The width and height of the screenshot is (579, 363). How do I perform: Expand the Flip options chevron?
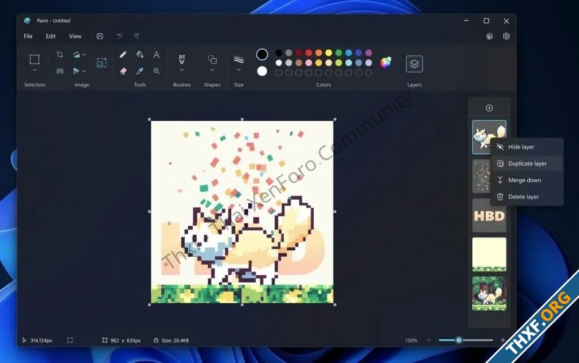[x=84, y=71]
